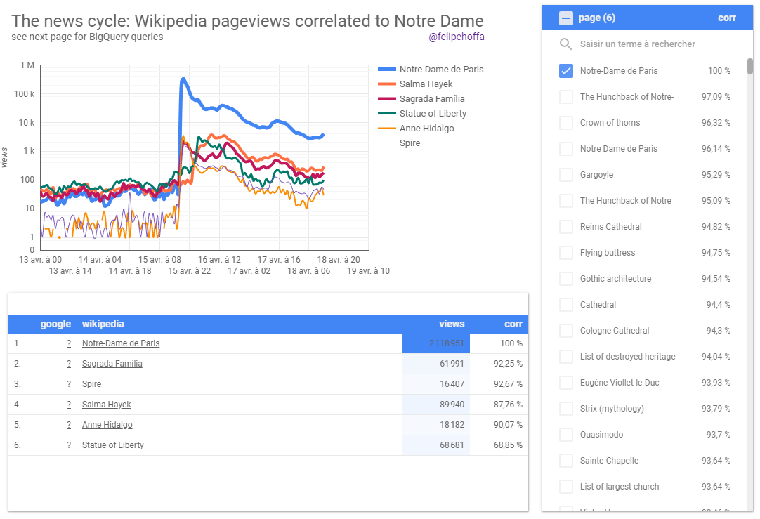Click Spire legend label
The height and width of the screenshot is (519, 760).
coord(410,143)
